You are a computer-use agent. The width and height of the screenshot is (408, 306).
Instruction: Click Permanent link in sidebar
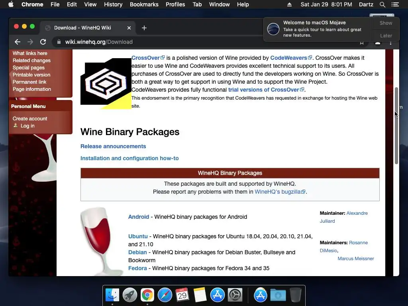tap(29, 82)
